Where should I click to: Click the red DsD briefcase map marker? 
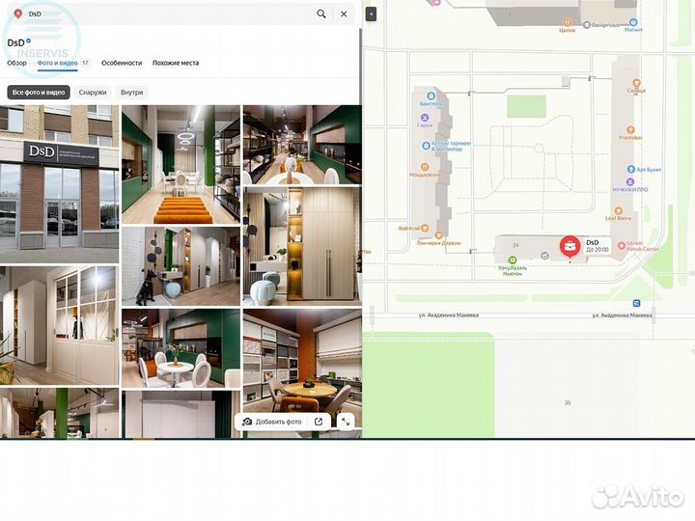(x=570, y=247)
